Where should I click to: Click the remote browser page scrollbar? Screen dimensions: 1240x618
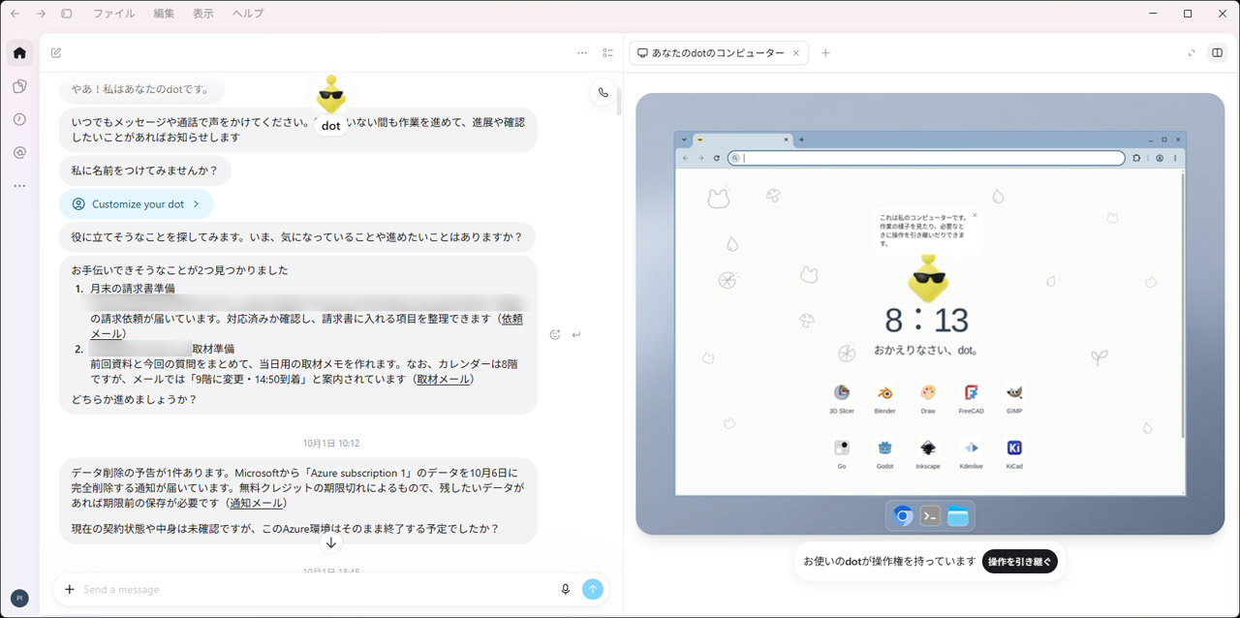click(1183, 305)
